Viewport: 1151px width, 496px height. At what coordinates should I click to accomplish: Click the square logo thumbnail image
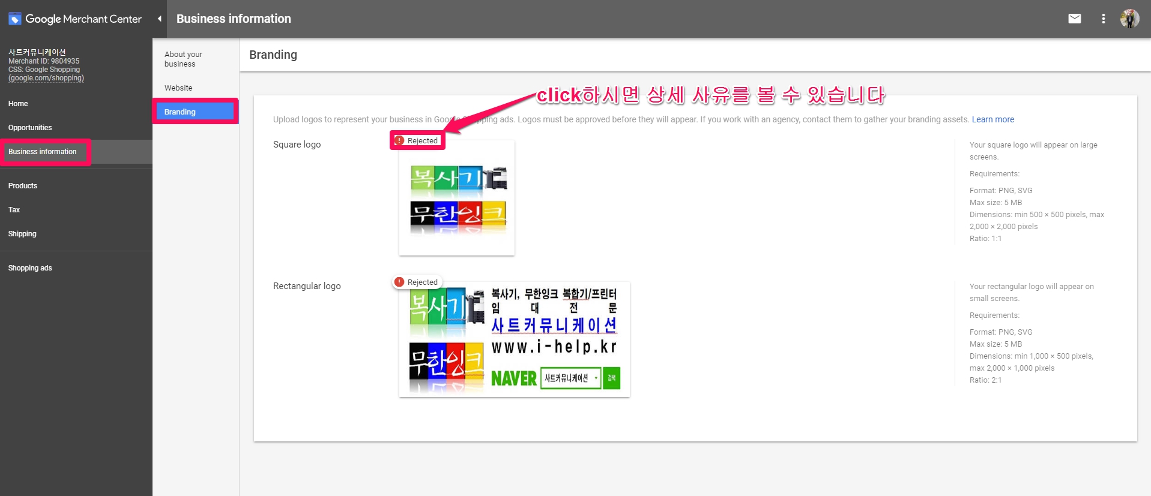(x=457, y=199)
